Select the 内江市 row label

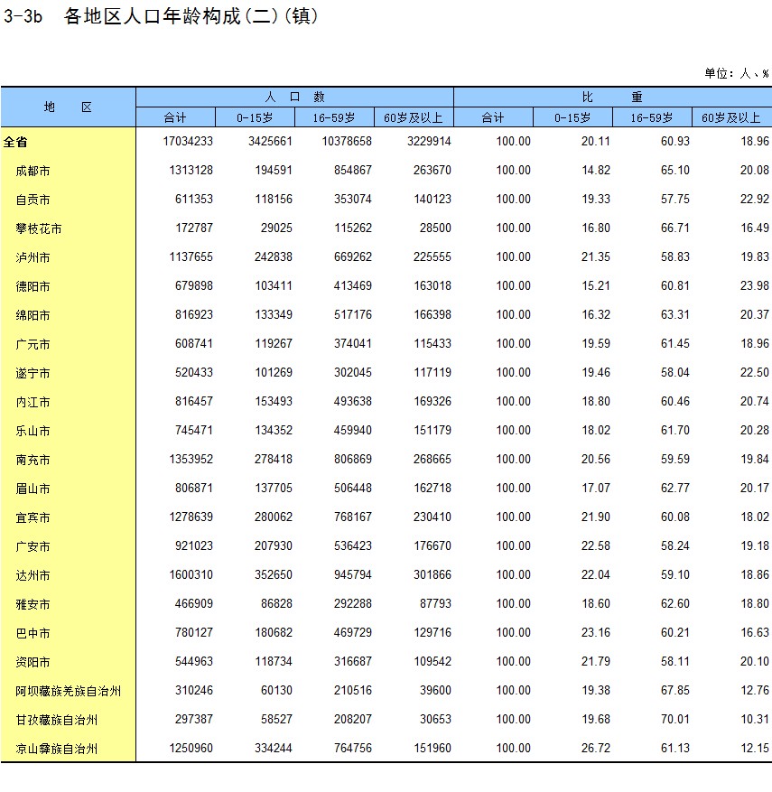coord(33,402)
